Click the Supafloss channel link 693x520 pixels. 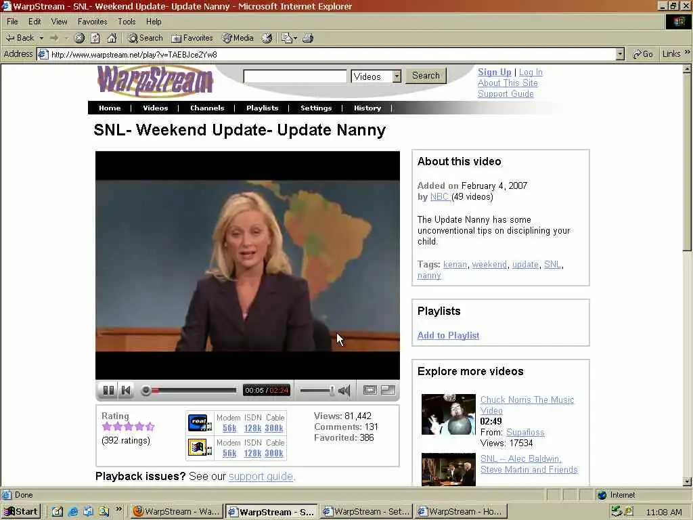tap(525, 433)
